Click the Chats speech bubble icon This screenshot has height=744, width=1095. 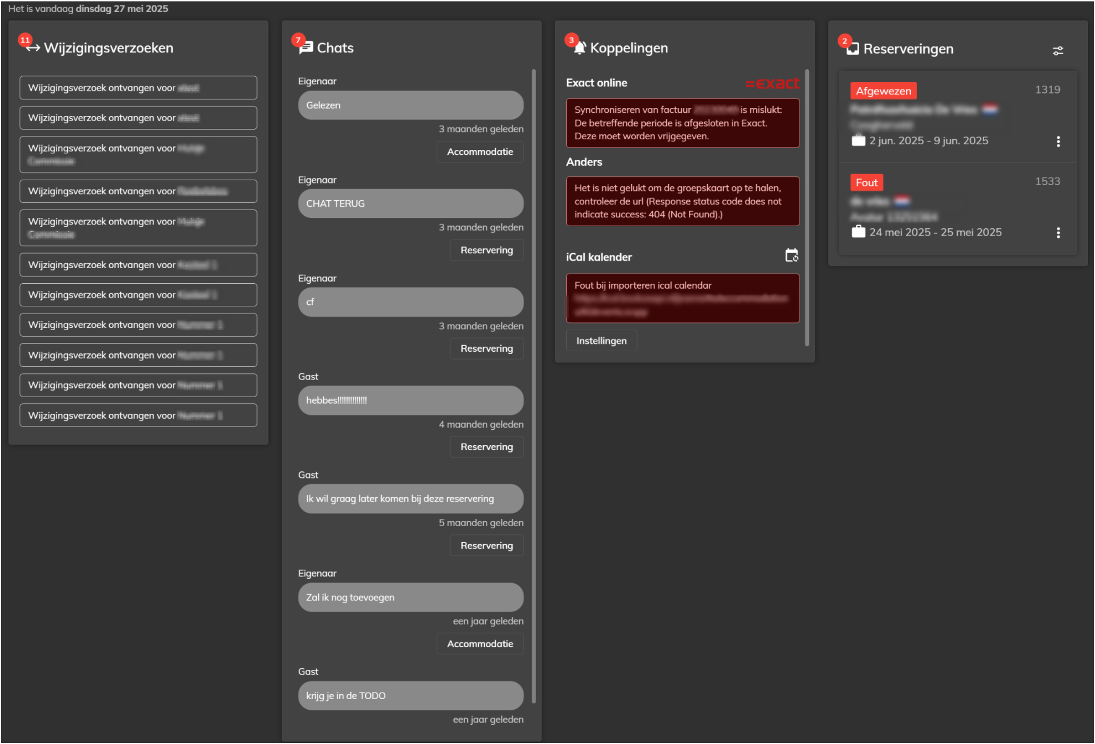306,48
